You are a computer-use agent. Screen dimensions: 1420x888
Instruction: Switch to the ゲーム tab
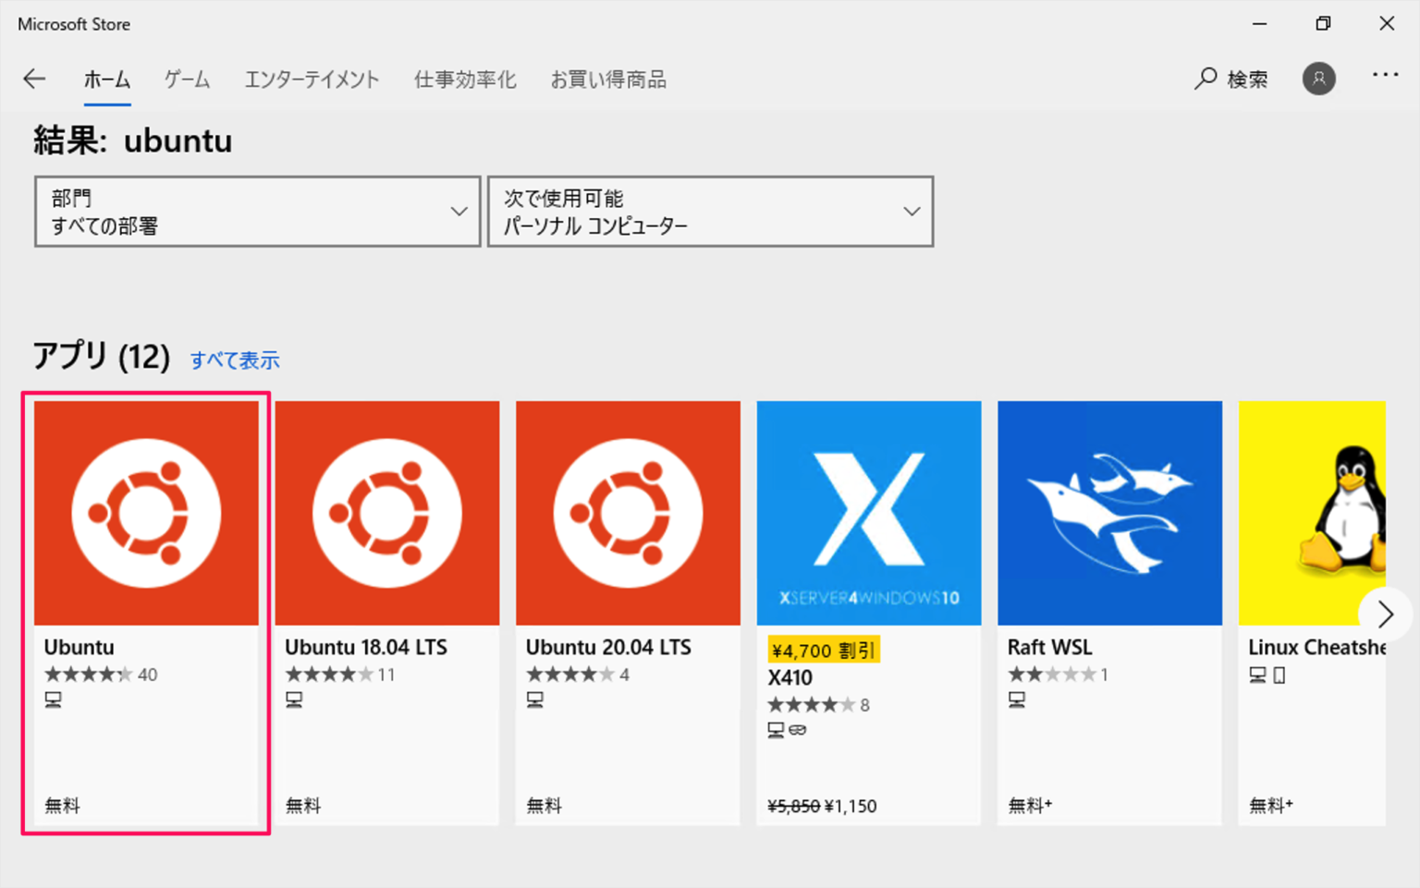(187, 79)
